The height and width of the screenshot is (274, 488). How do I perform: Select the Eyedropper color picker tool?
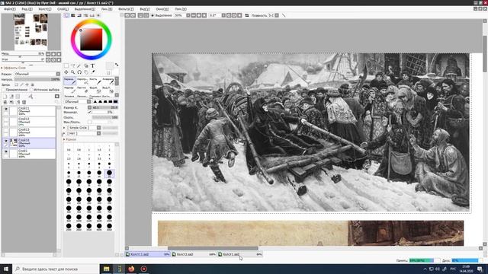(92, 72)
